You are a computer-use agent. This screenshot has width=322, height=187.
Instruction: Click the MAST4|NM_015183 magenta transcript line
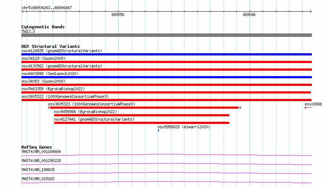pos(166,182)
